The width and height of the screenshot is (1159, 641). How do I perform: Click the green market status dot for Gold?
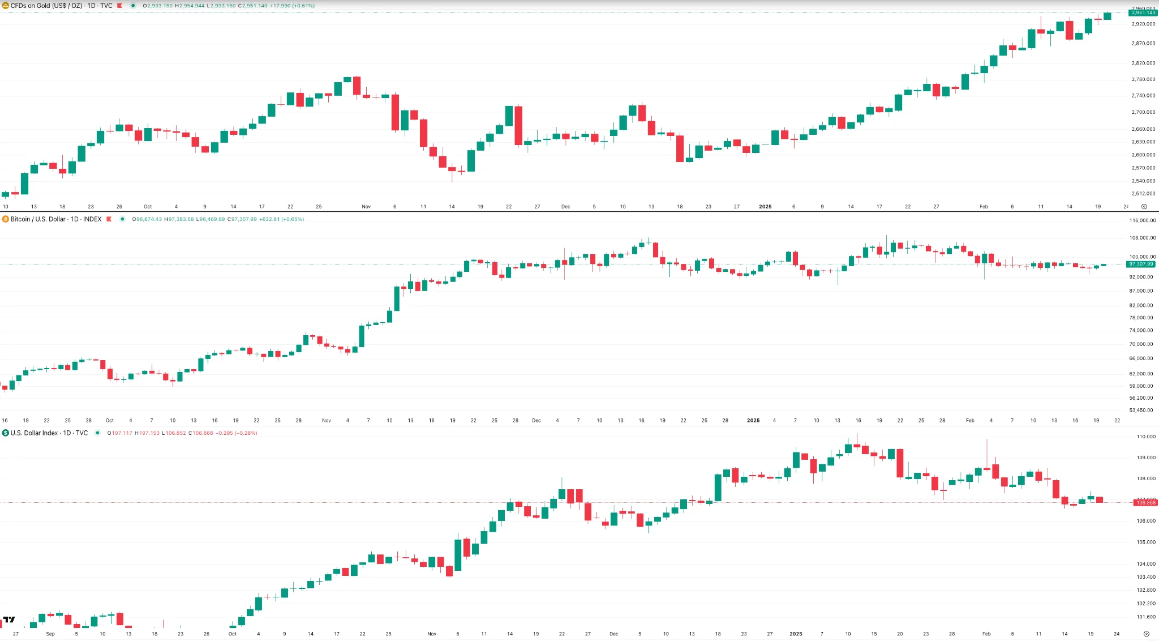tap(133, 6)
